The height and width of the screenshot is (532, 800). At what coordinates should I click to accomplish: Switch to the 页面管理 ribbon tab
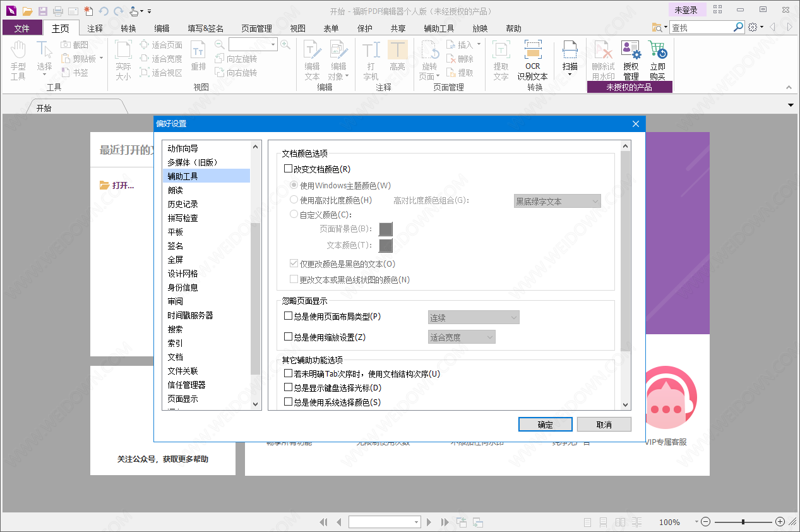(256, 28)
